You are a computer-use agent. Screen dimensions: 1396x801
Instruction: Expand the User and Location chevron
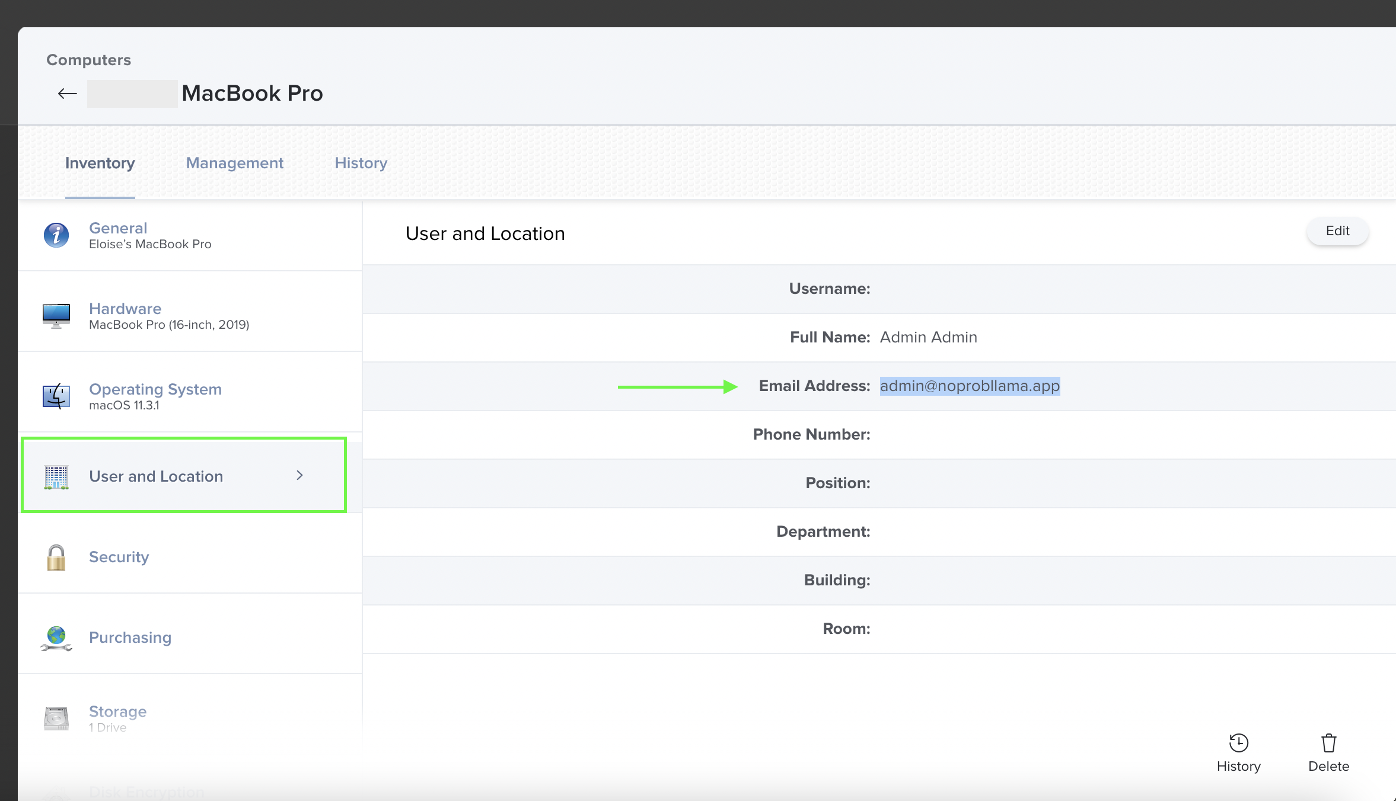tap(299, 476)
